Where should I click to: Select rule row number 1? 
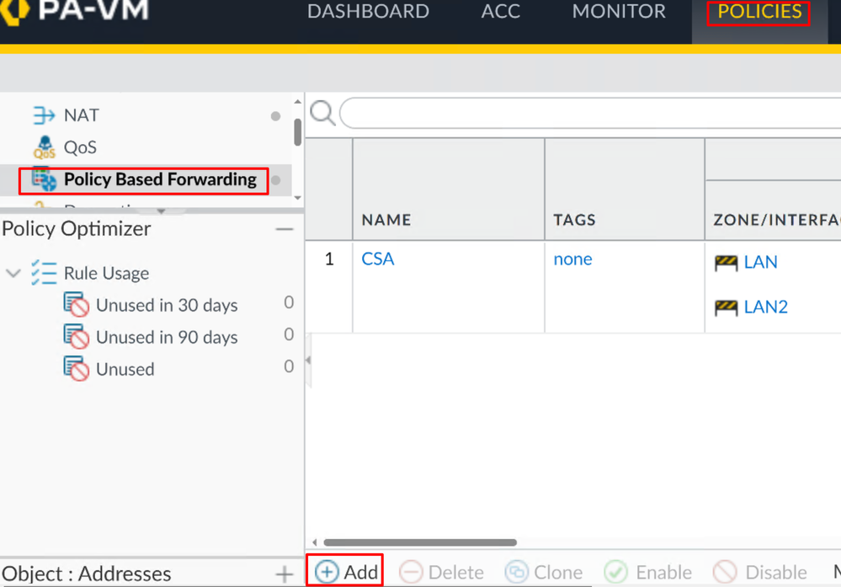pyautogui.click(x=329, y=259)
